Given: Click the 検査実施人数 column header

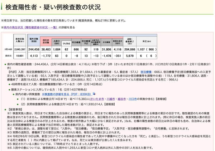Looking at the screenshot, I should pyautogui.click(x=20, y=40).
